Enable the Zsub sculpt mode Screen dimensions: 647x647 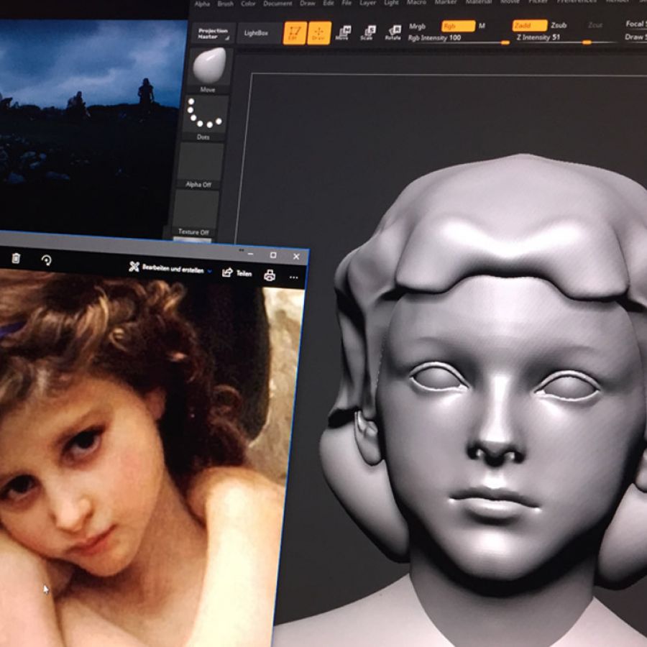pos(559,25)
